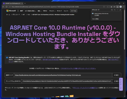Reload the current page
Image resolution: width=127 pixels, height=99 pixels.
pyautogui.click(x=7, y=7)
